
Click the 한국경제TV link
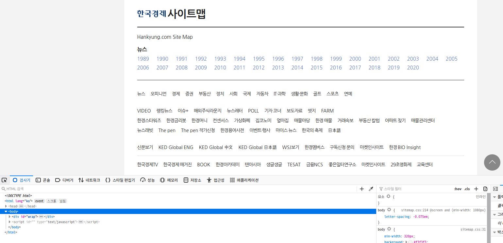coord(148,165)
